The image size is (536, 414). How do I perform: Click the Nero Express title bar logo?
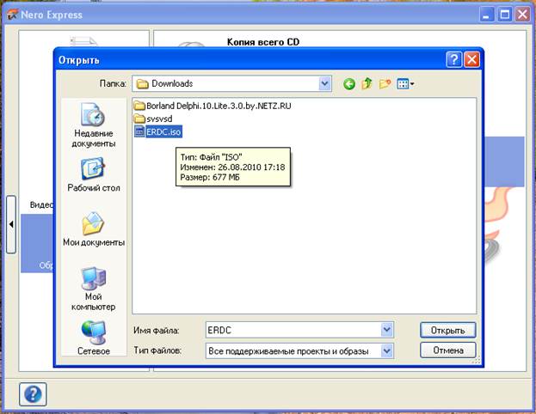pyautogui.click(x=12, y=15)
